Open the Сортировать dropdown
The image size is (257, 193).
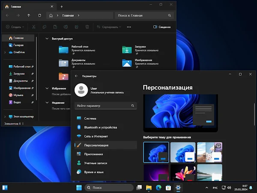pos(109,27)
